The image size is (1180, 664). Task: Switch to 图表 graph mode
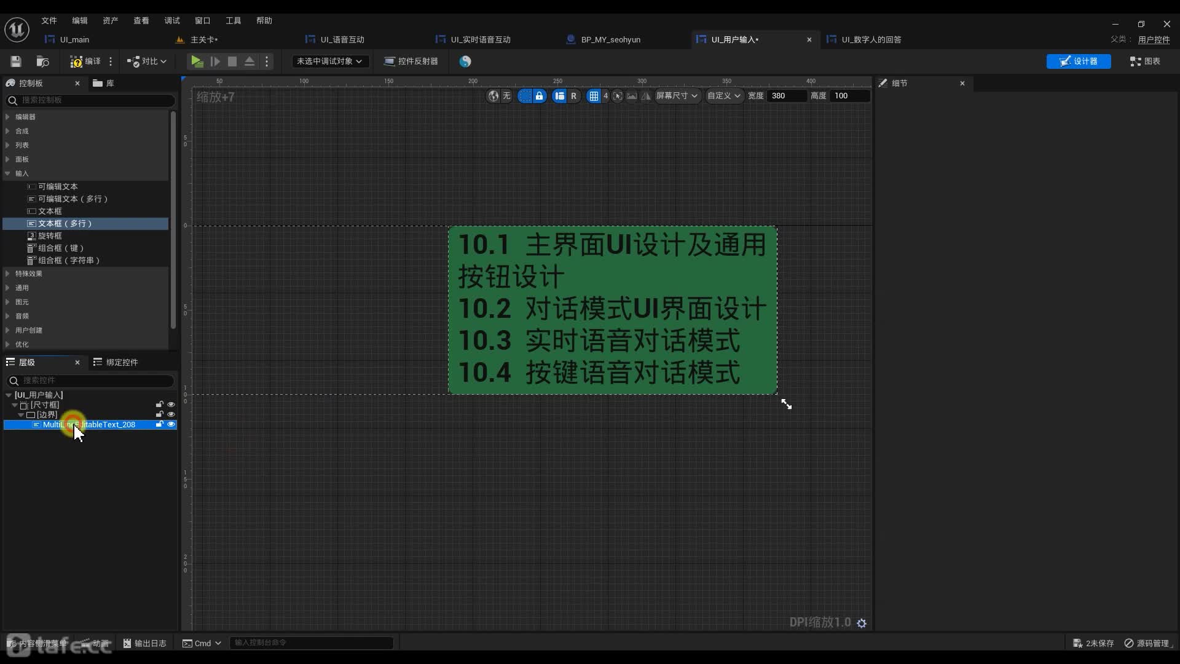point(1145,61)
